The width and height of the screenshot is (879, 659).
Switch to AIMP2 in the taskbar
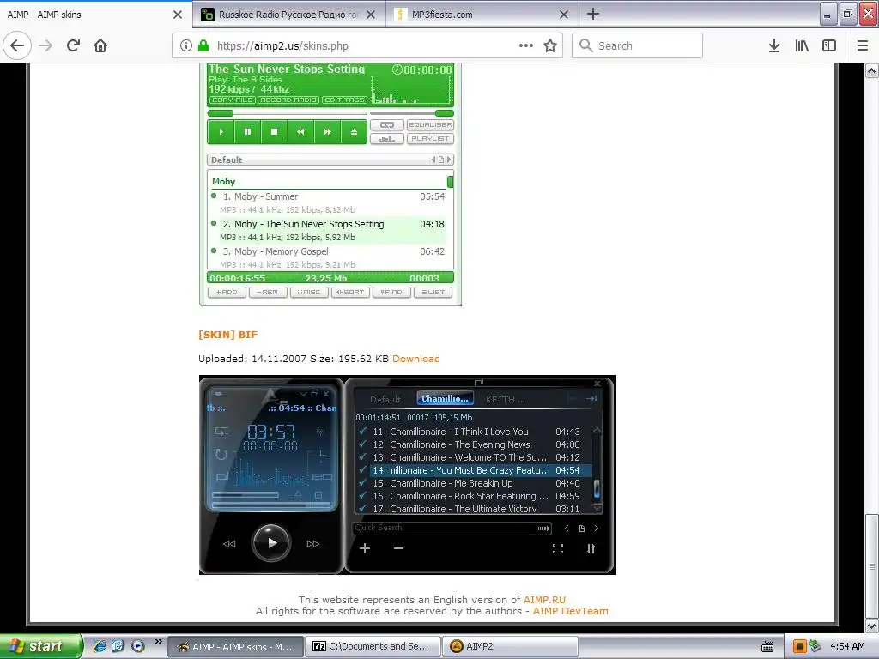510,646
